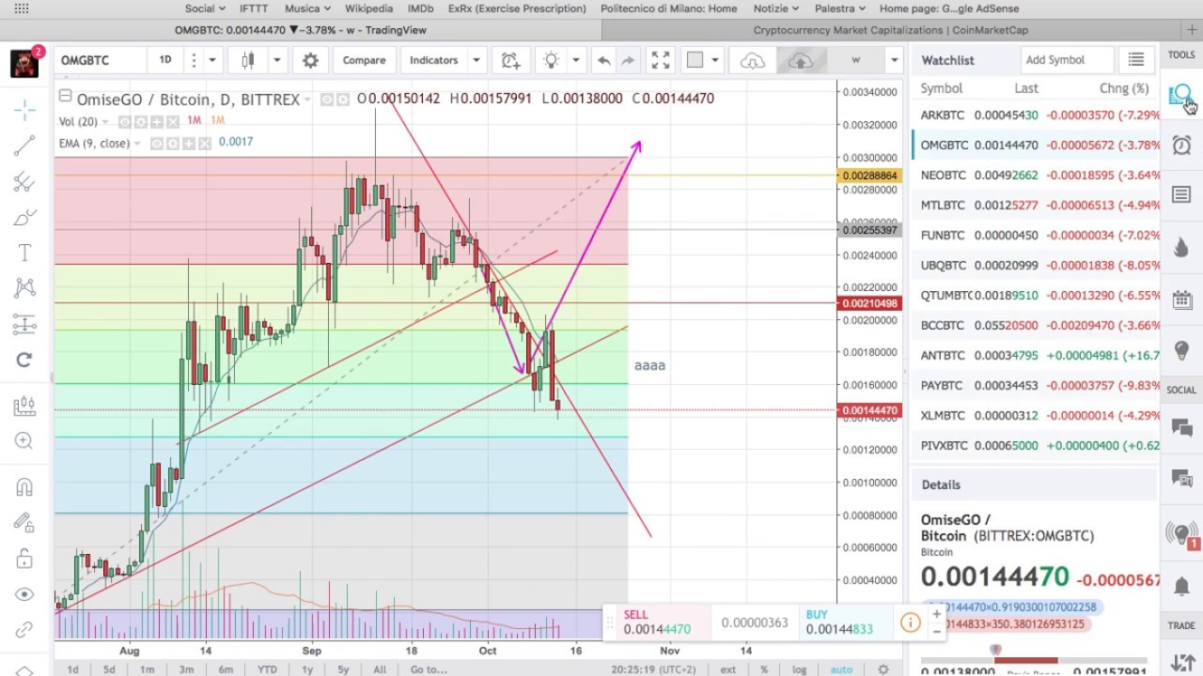
Task: Click the Compare button
Action: click(364, 60)
